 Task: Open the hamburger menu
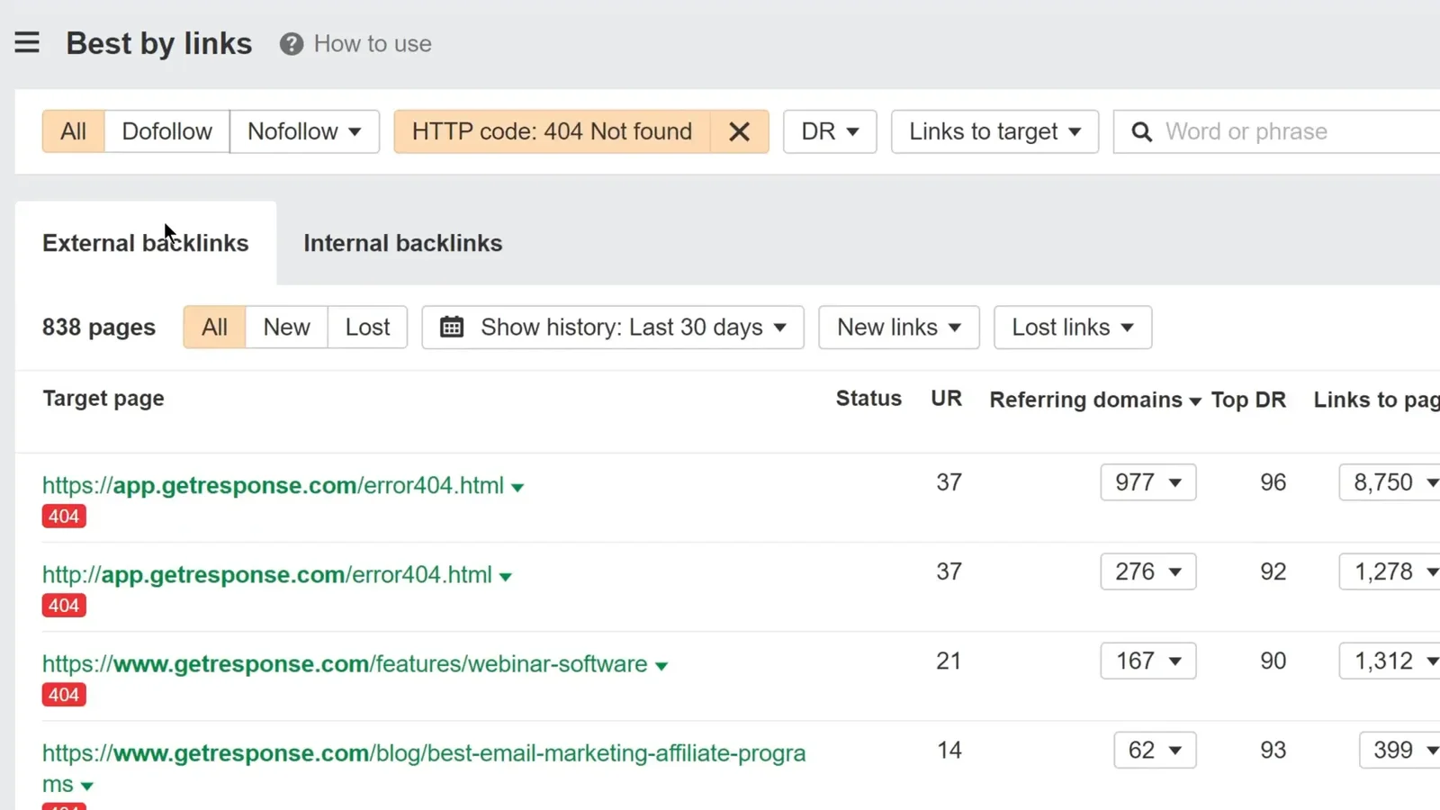pyautogui.click(x=27, y=42)
